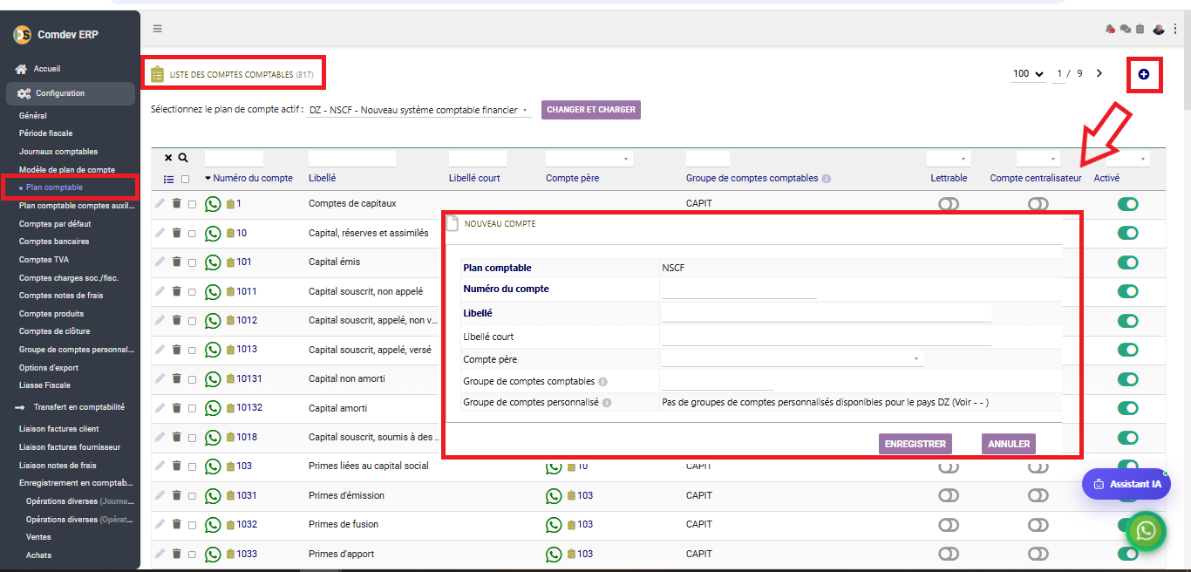Clear the search filters with the X icon
The width and height of the screenshot is (1191, 572).
pos(168,158)
